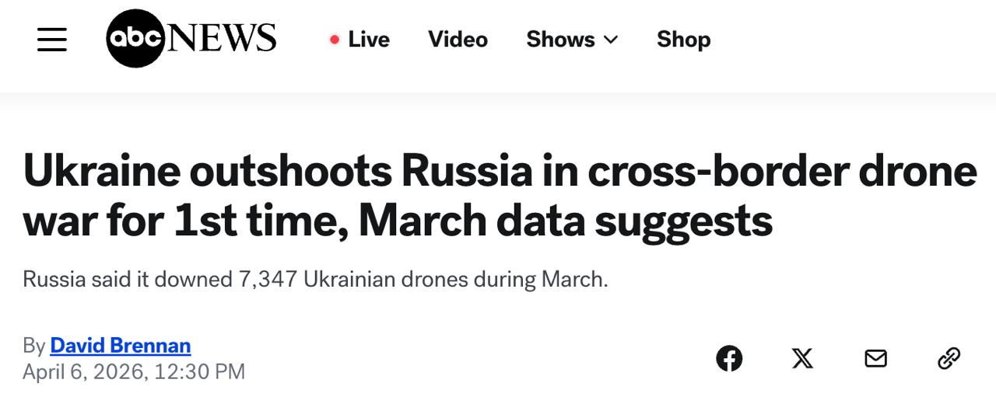Click the round abc logo
The width and height of the screenshot is (996, 411).
coord(135,39)
